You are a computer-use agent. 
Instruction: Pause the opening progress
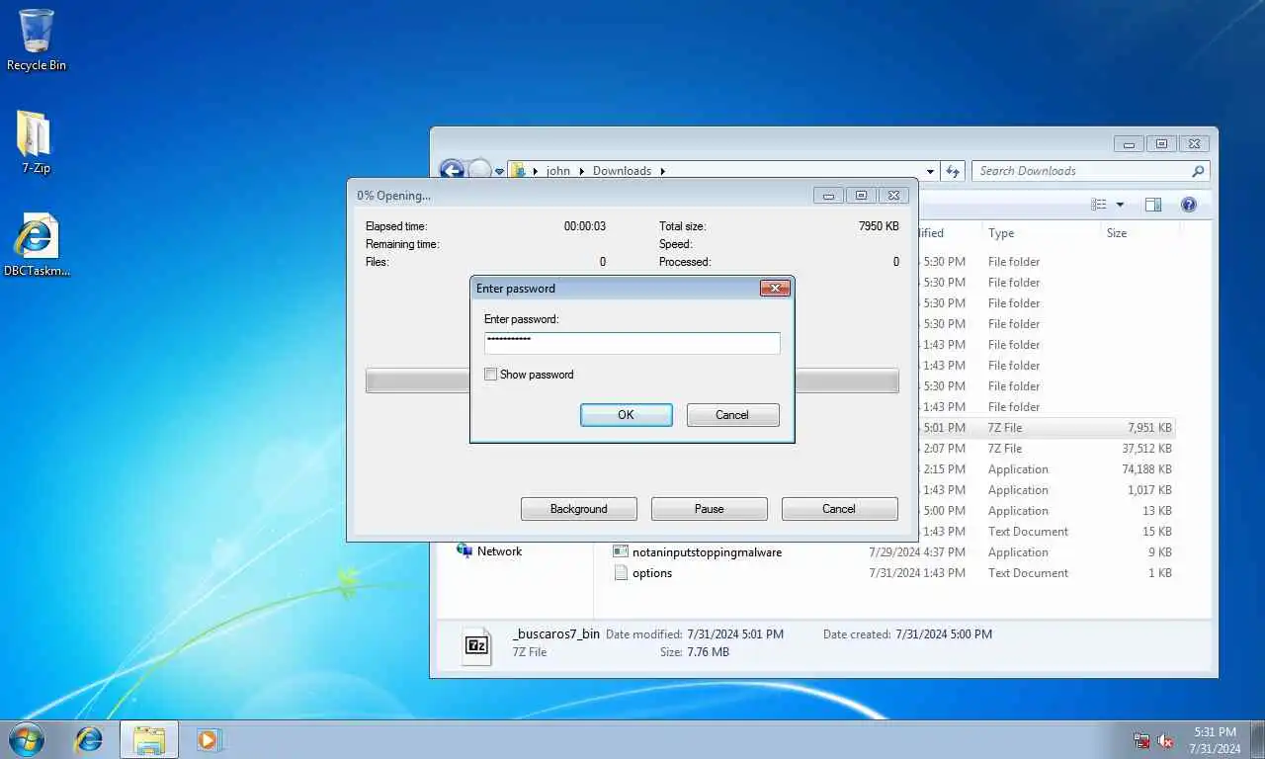(x=710, y=509)
